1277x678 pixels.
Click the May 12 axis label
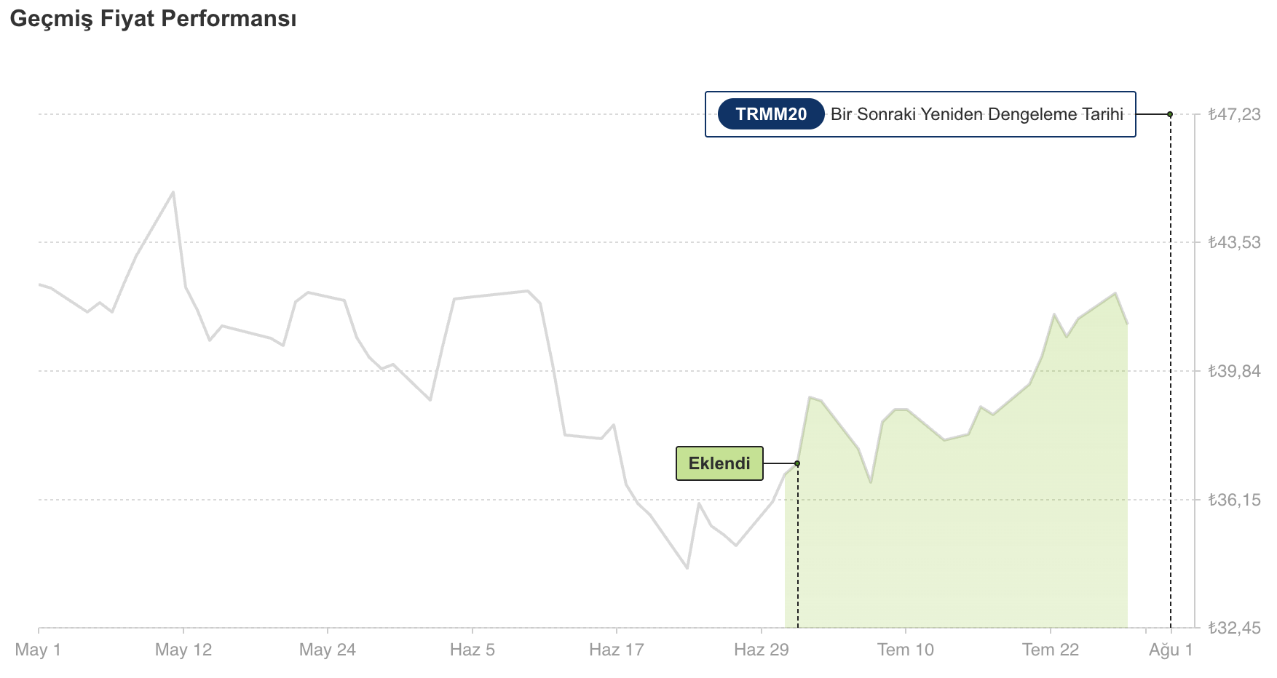pos(183,650)
